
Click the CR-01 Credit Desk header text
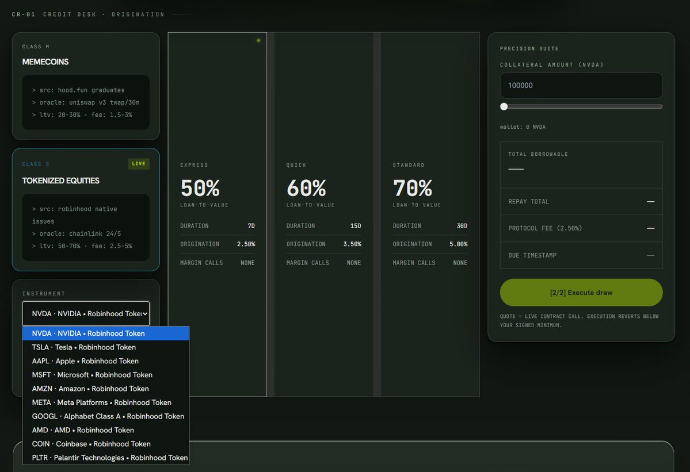click(88, 14)
